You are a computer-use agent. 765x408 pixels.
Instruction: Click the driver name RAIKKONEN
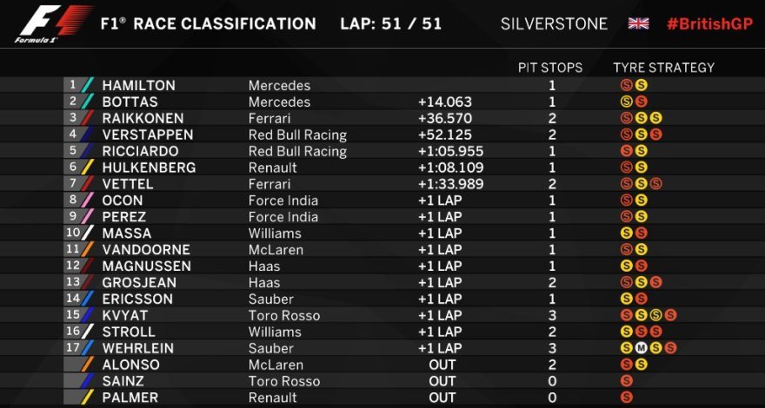(x=144, y=118)
